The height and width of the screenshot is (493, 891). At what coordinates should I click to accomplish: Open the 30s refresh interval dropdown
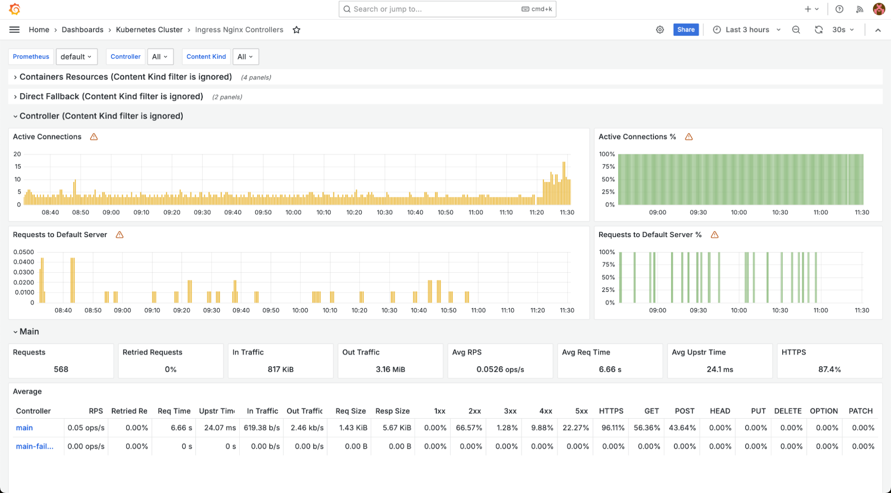(x=843, y=30)
